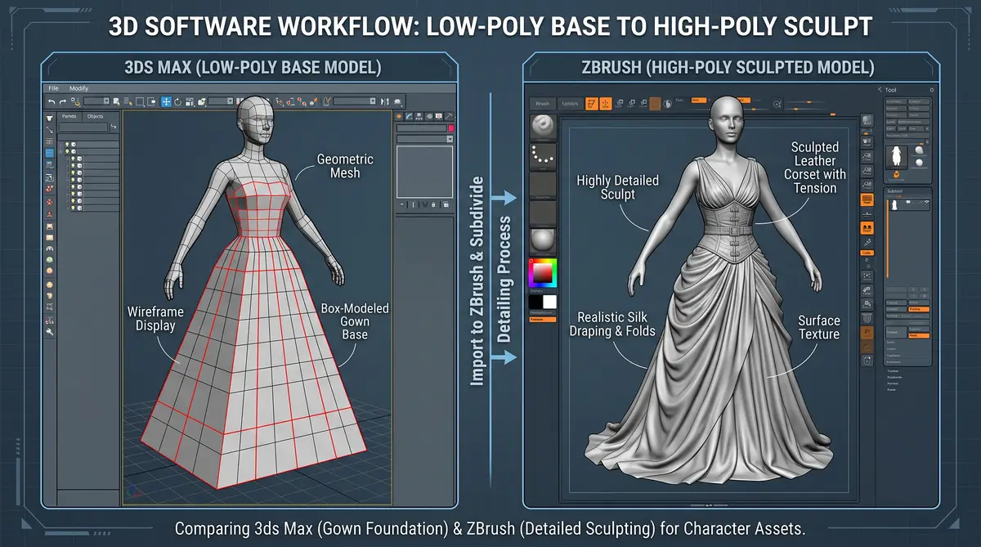Image resolution: width=981 pixels, height=547 pixels.
Task: Select the black color swatch in ZBrush
Action: click(535, 302)
